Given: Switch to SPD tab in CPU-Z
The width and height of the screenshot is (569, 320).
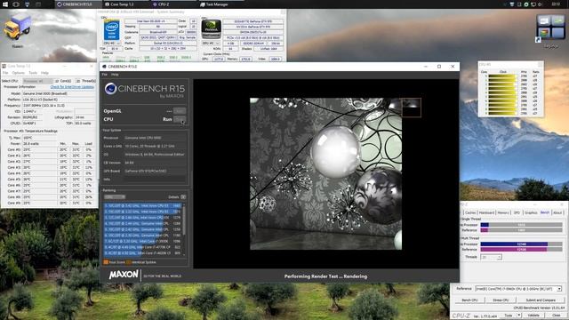Looking at the screenshot, I should [517, 212].
